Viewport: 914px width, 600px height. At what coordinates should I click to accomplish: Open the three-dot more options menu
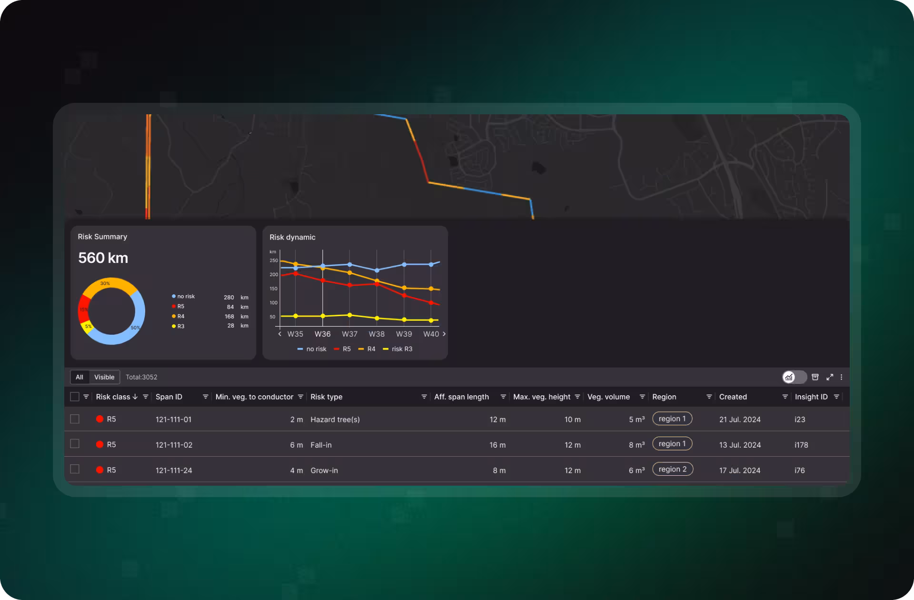842,377
